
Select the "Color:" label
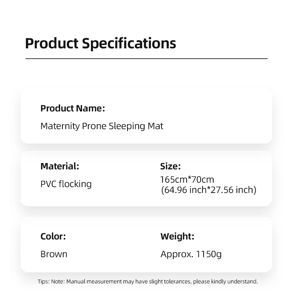pyautogui.click(x=53, y=236)
